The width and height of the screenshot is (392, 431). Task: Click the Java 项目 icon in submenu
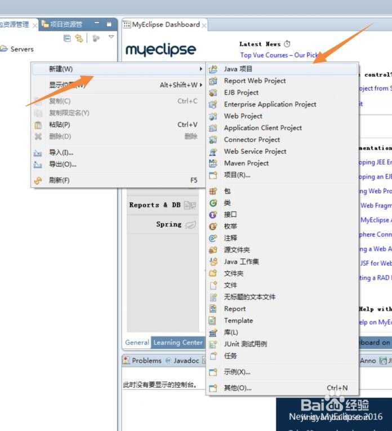[x=213, y=69]
